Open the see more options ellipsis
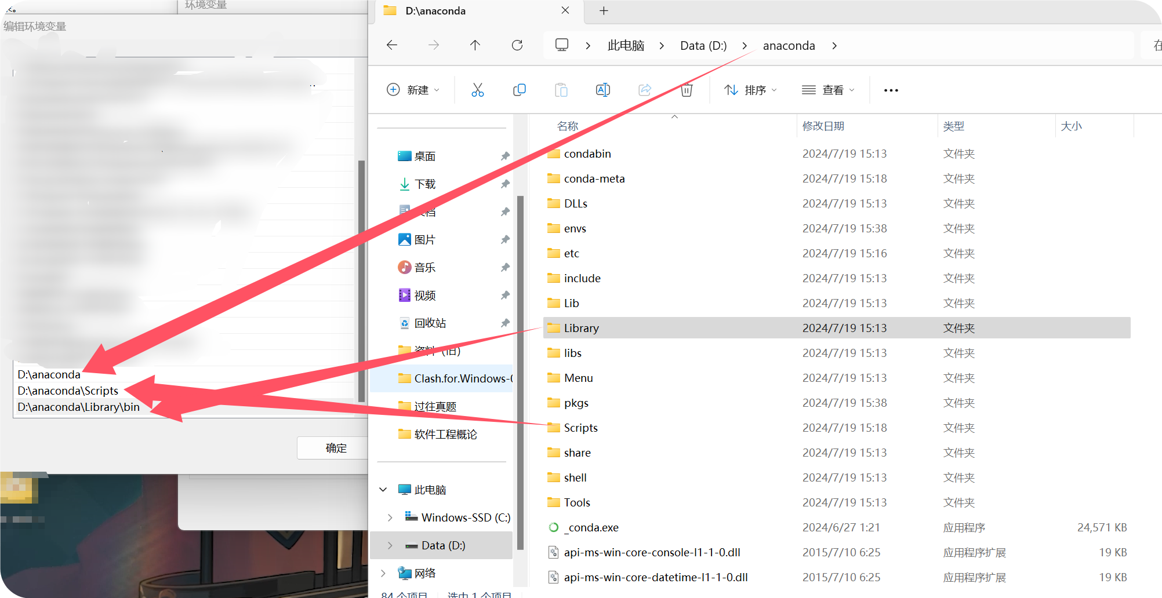Image resolution: width=1162 pixels, height=598 pixels. (x=891, y=90)
